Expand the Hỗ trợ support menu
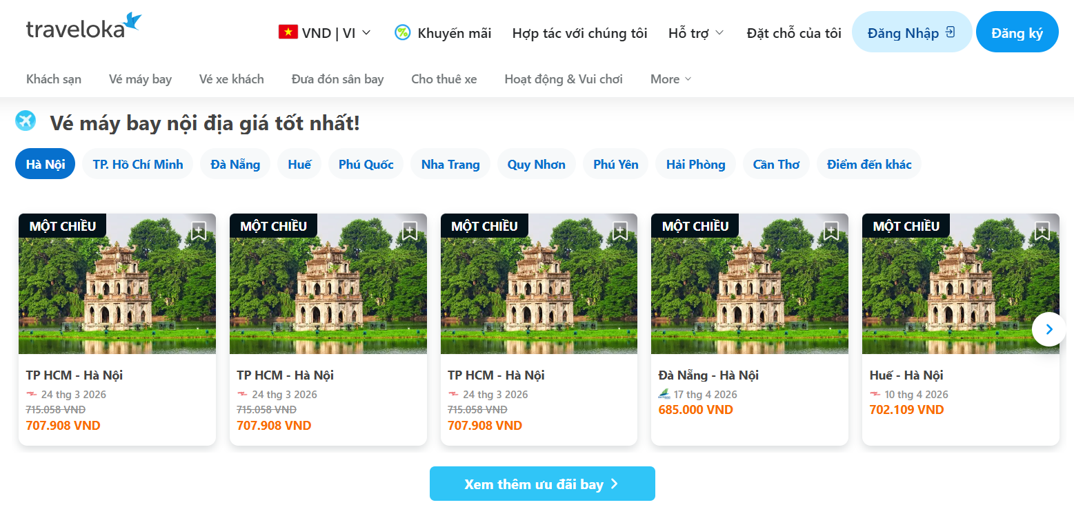Viewport: 1074px width, 507px height. pos(696,32)
